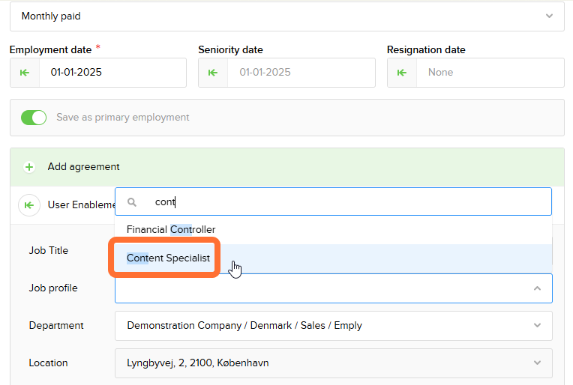Image resolution: width=573 pixels, height=385 pixels.
Task: Open the Location dropdown
Action: tap(333, 363)
